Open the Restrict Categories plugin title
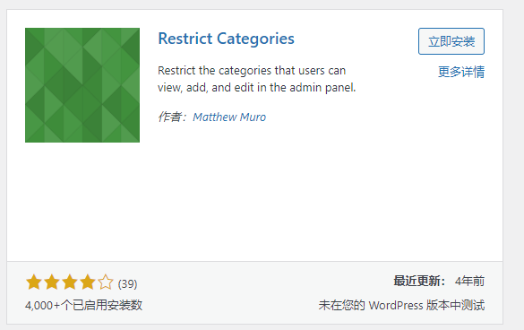 point(226,39)
